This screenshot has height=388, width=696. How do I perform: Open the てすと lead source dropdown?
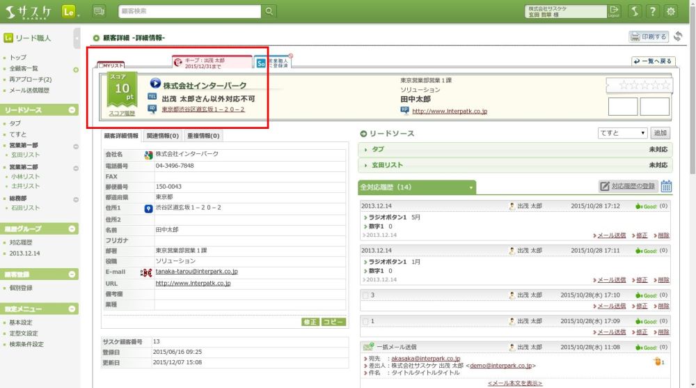(x=622, y=133)
